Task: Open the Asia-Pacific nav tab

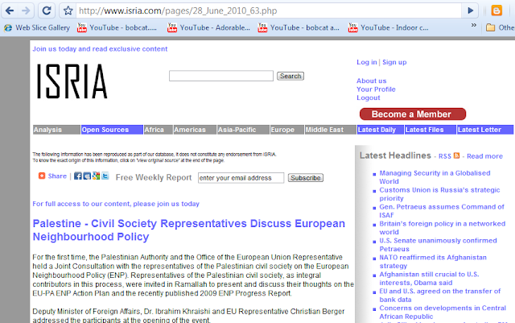Action: click(x=243, y=130)
